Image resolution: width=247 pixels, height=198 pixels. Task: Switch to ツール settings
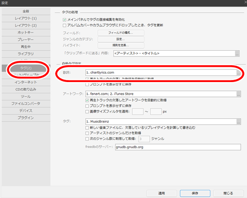point(26,96)
